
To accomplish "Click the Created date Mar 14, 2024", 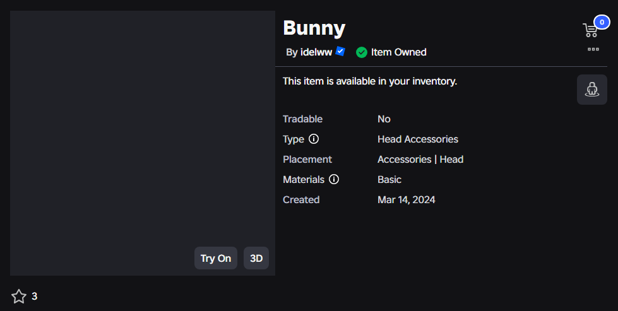I will click(x=407, y=200).
